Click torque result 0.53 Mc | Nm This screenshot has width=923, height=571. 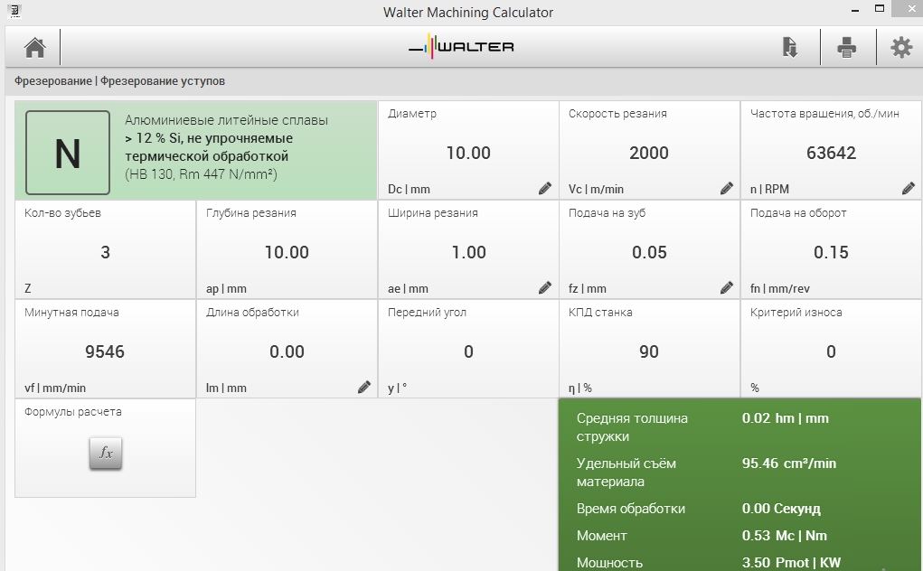pos(784,536)
